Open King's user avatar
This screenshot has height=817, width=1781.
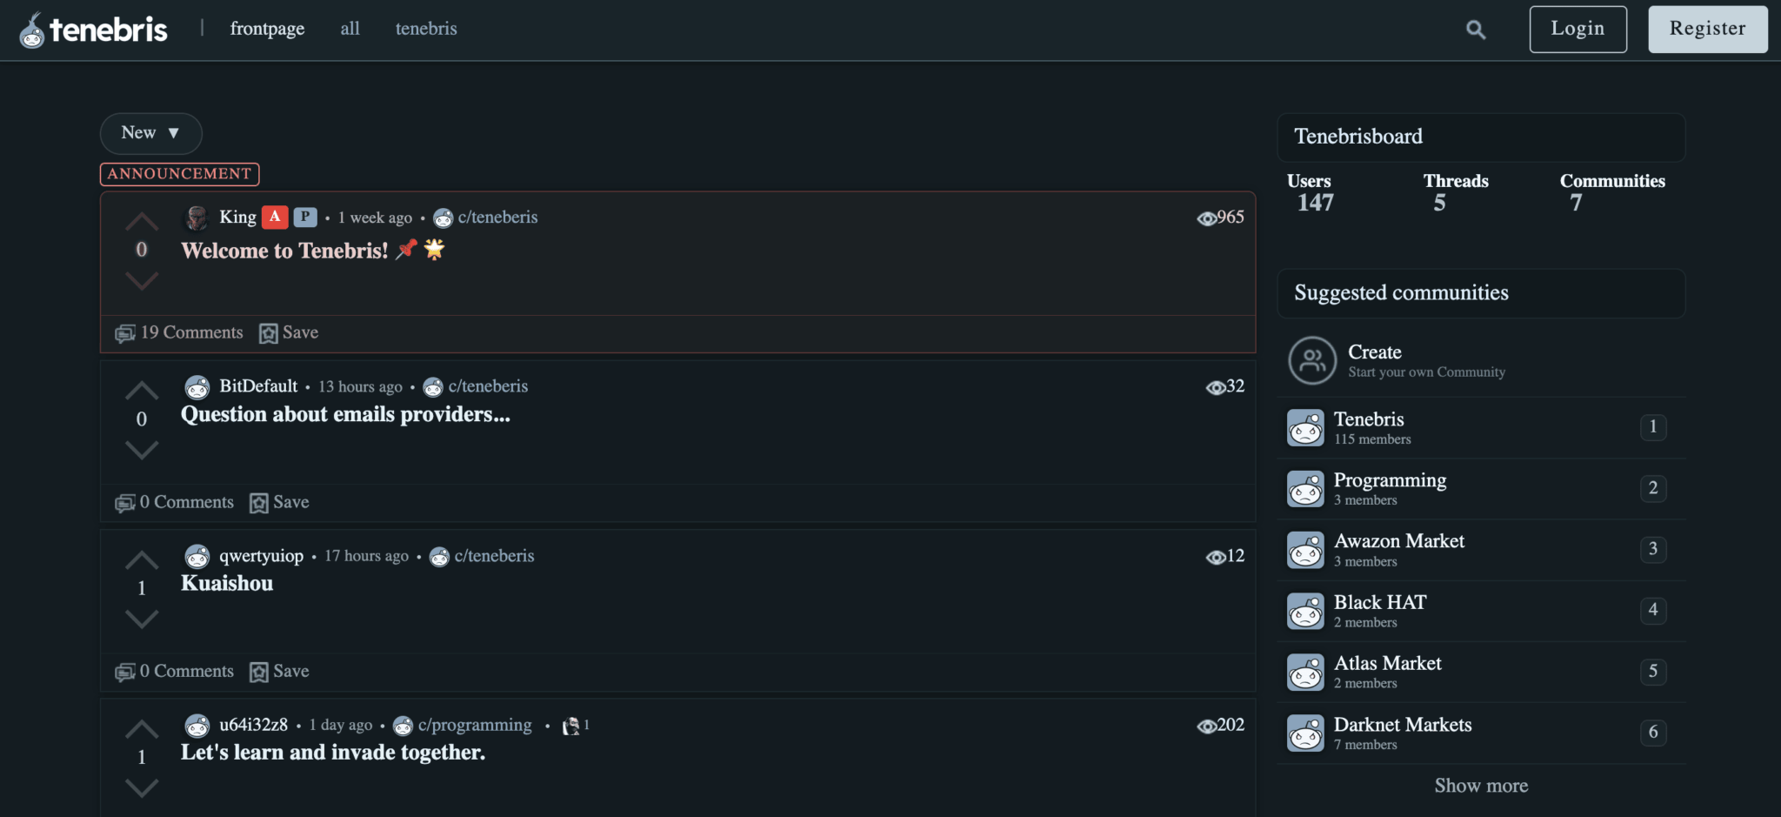pyautogui.click(x=197, y=218)
